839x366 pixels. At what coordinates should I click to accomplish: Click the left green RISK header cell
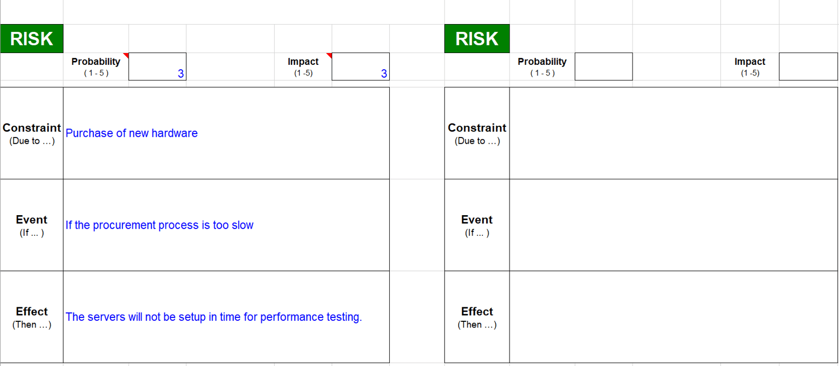32,39
